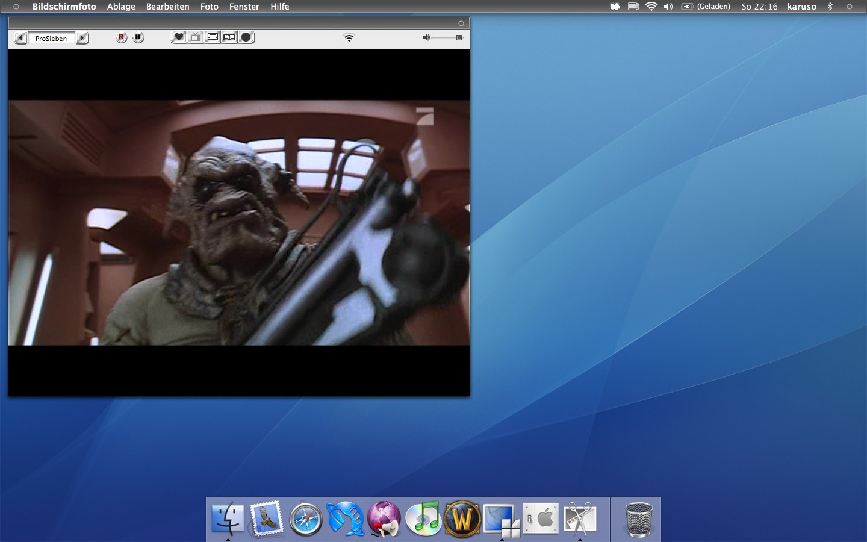867x542 pixels.
Task: Click the ProSieben channel name field
Action: [51, 38]
